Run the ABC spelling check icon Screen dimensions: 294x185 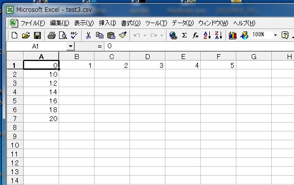pos(74,35)
